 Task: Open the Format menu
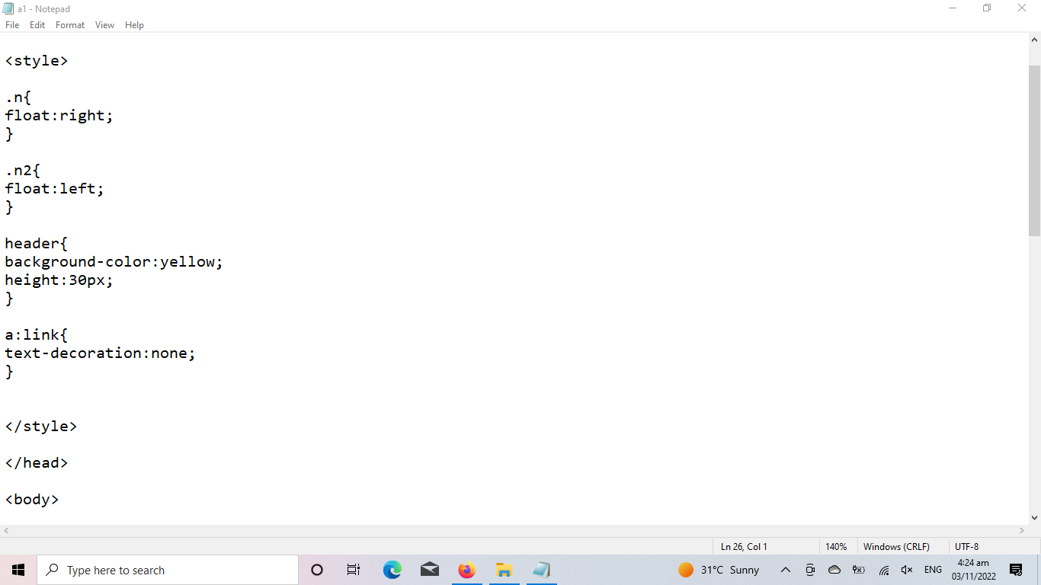70,25
